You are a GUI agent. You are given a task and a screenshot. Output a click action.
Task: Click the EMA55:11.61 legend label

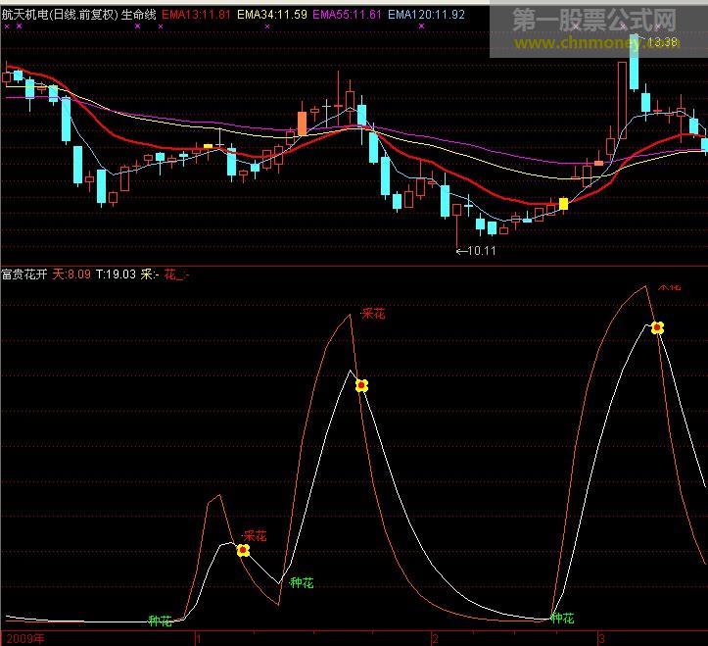pos(347,15)
